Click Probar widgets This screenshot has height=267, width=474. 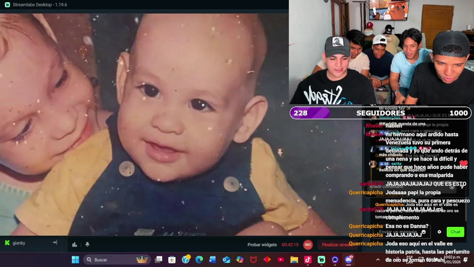(x=262, y=245)
